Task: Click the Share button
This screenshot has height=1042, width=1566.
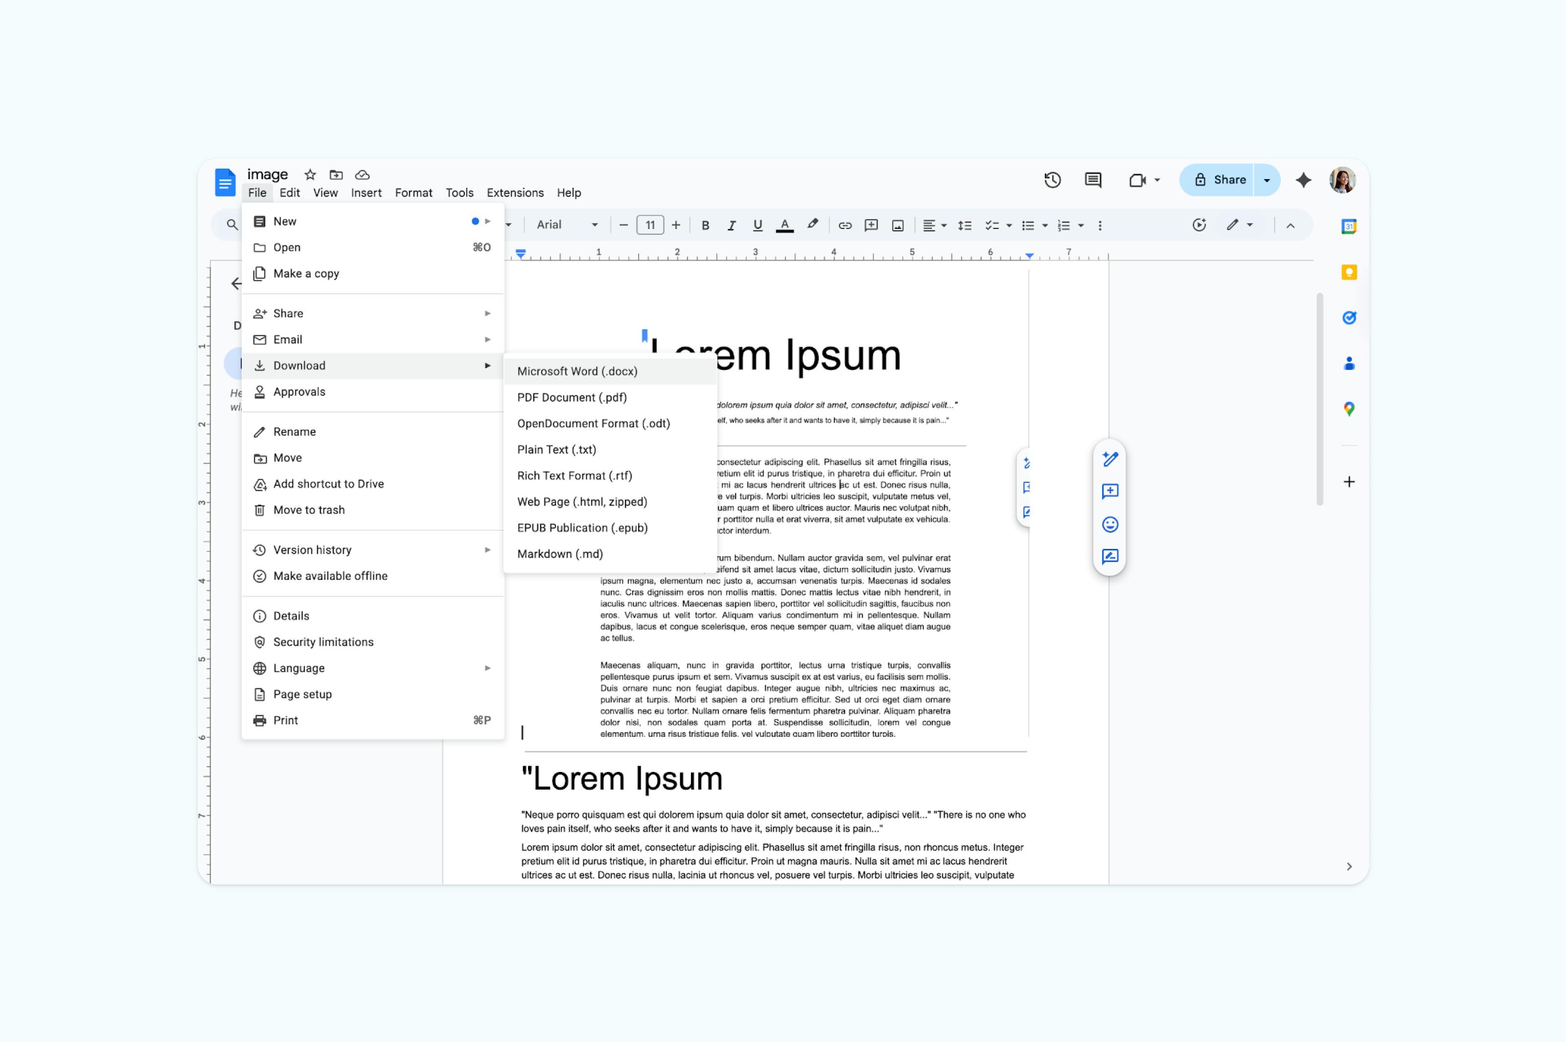Action: click(x=1225, y=180)
